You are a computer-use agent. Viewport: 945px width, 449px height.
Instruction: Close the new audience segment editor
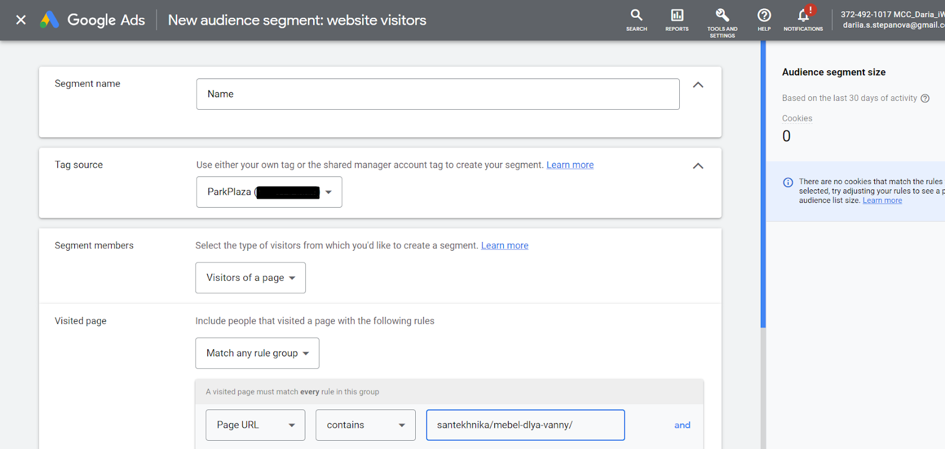(x=21, y=20)
